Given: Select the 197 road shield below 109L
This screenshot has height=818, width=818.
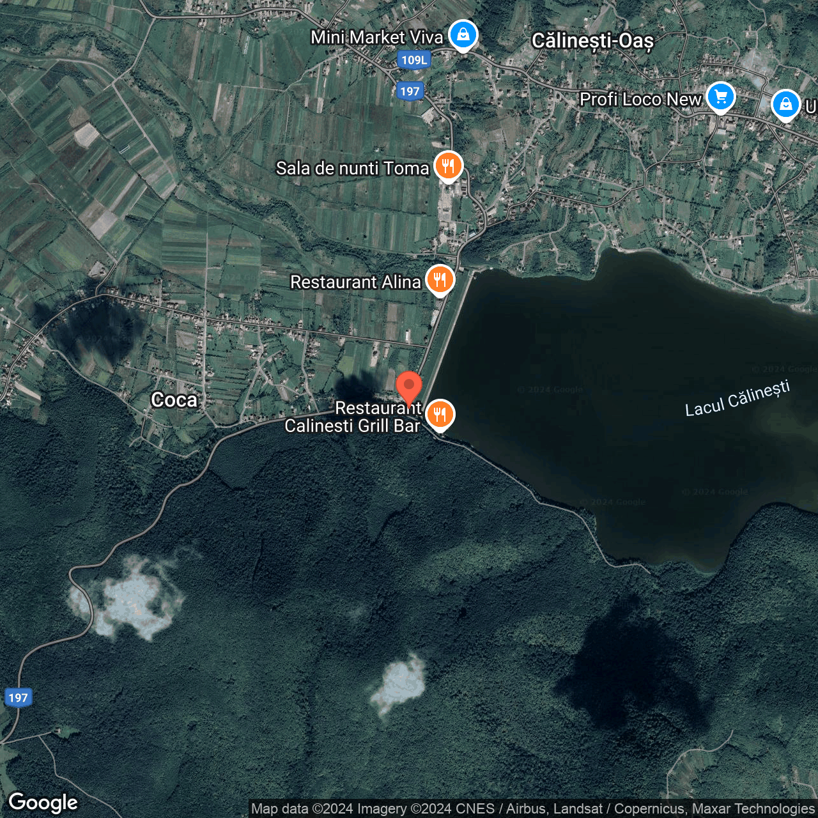Looking at the screenshot, I should click(410, 91).
